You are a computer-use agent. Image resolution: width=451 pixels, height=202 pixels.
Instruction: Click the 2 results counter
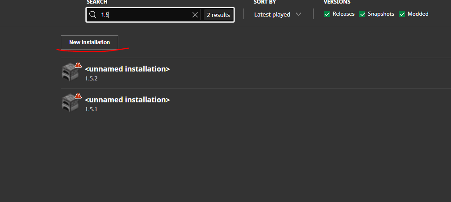point(218,15)
